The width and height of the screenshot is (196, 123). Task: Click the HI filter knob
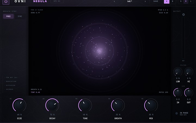[189, 72]
